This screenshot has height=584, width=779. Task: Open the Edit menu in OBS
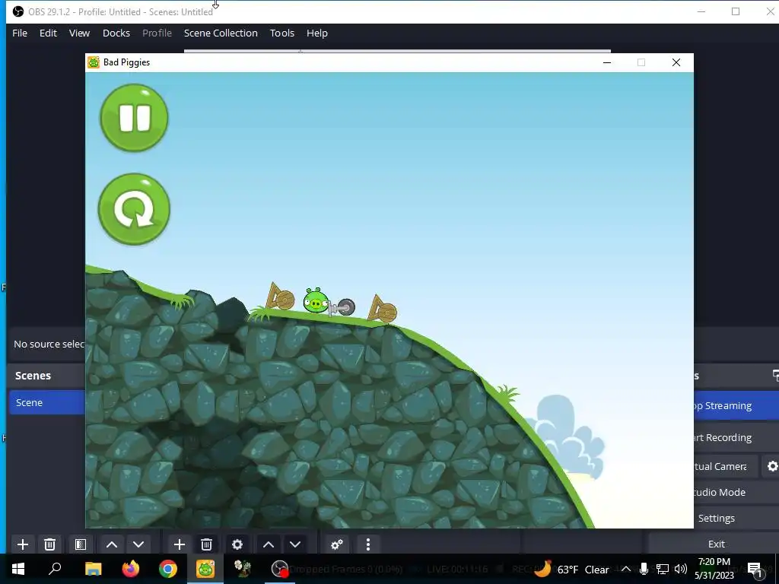coord(48,33)
